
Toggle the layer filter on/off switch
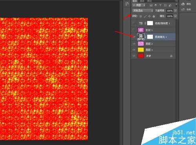(x=176, y=5)
